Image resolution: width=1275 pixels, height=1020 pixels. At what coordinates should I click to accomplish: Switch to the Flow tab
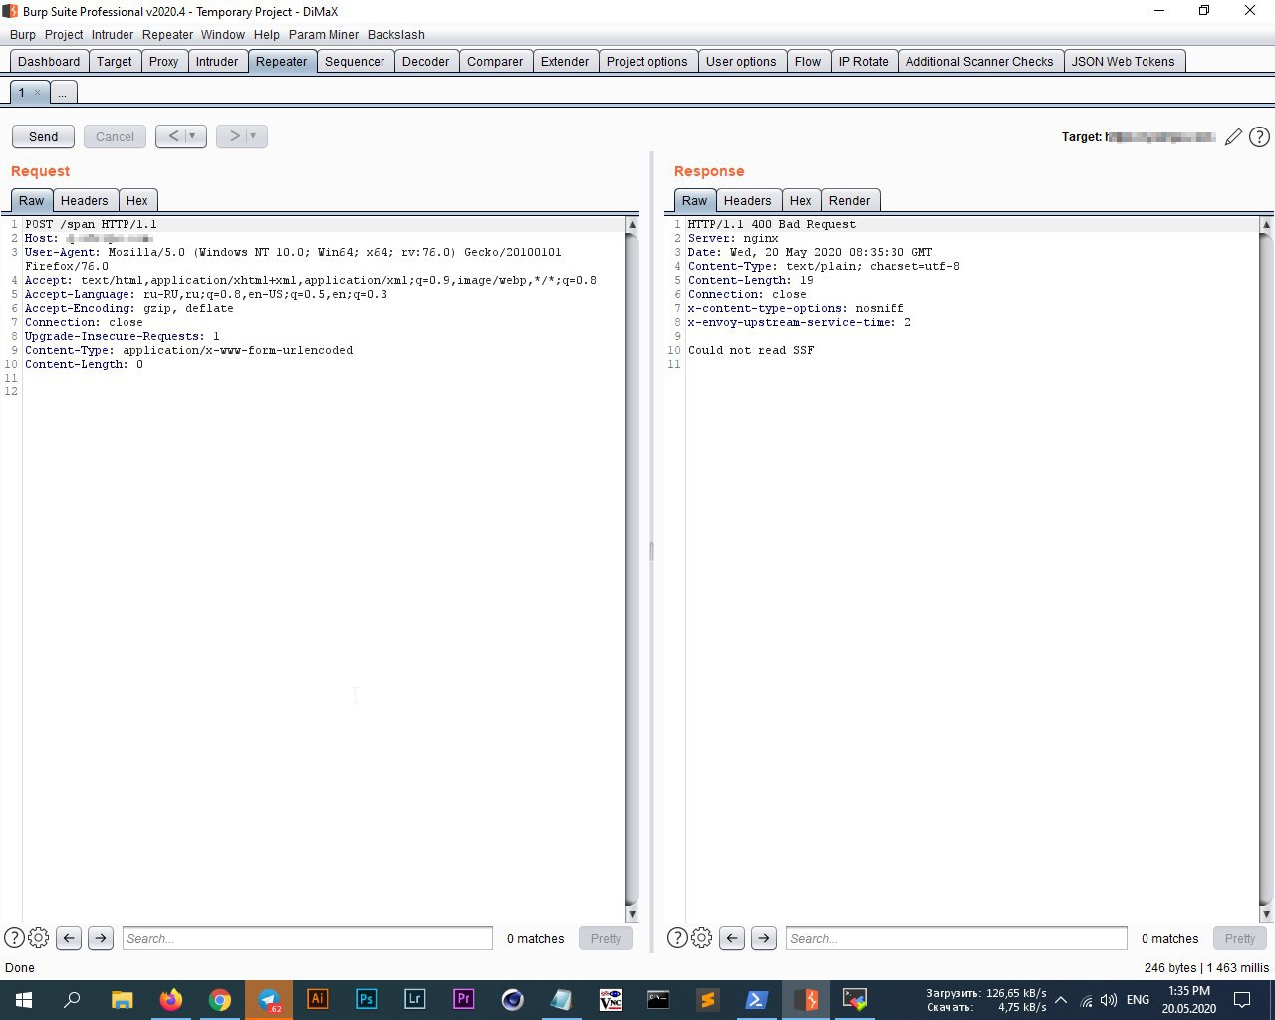[x=808, y=61]
